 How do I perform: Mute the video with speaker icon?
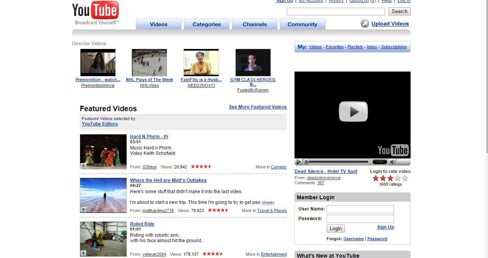click(x=392, y=162)
